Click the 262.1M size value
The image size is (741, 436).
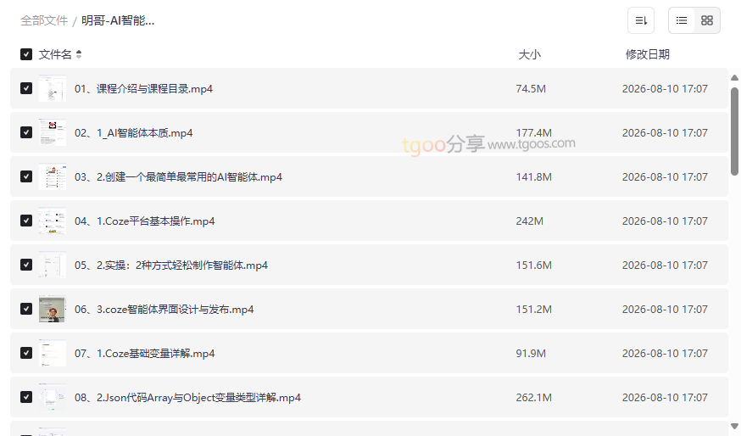click(x=533, y=398)
